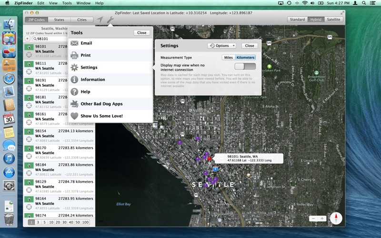Switch to the States tab

[59, 20]
